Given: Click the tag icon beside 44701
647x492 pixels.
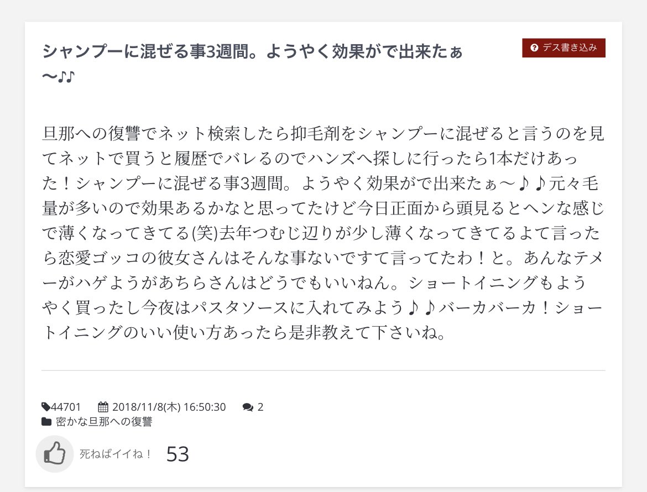Looking at the screenshot, I should click(46, 407).
